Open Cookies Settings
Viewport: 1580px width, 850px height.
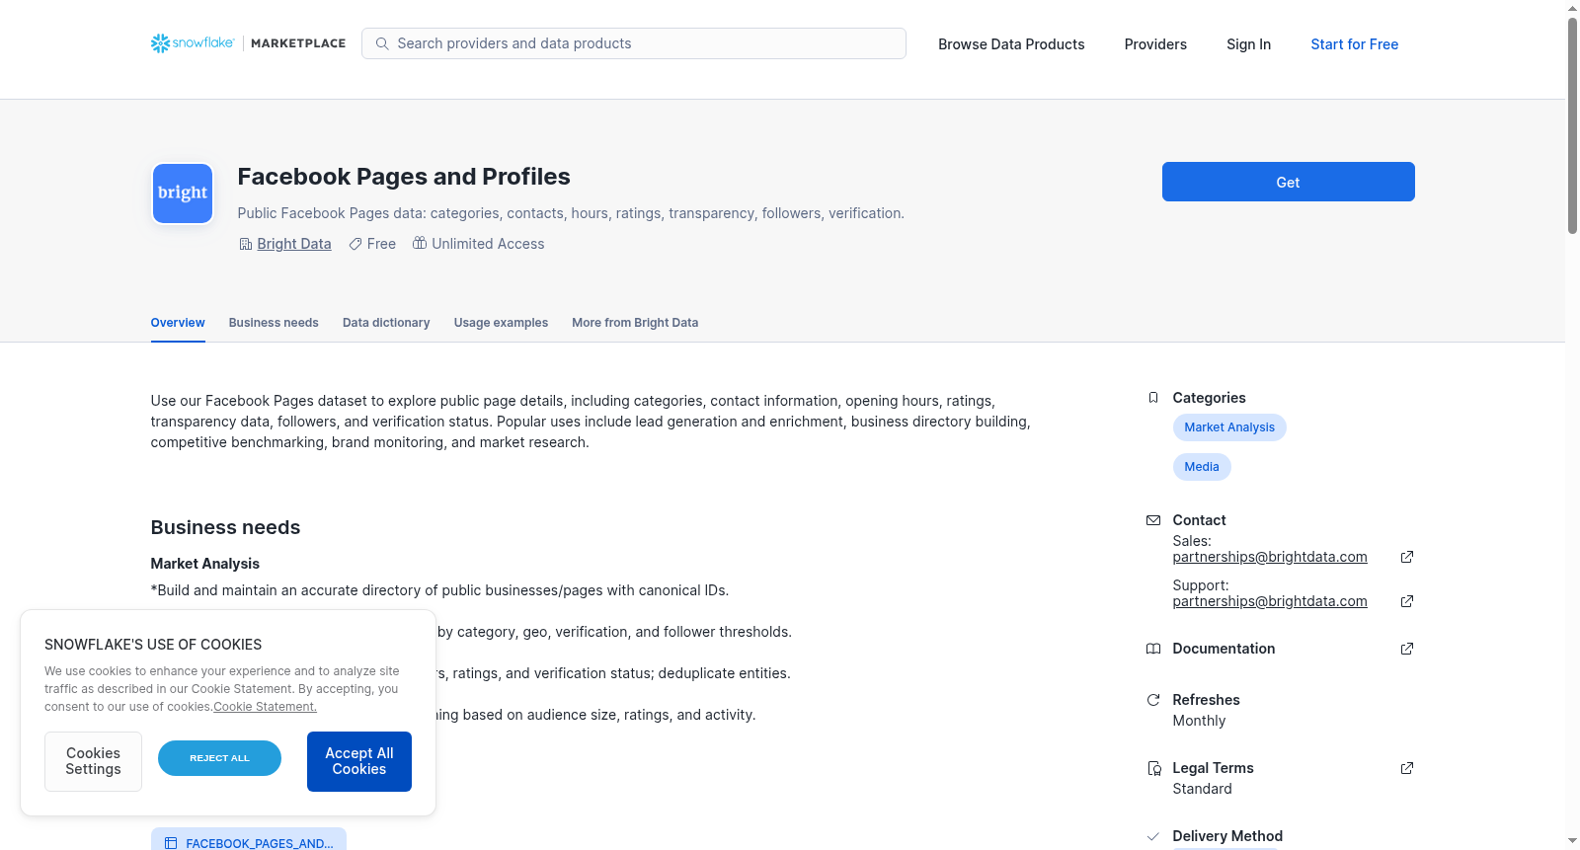[x=93, y=761]
